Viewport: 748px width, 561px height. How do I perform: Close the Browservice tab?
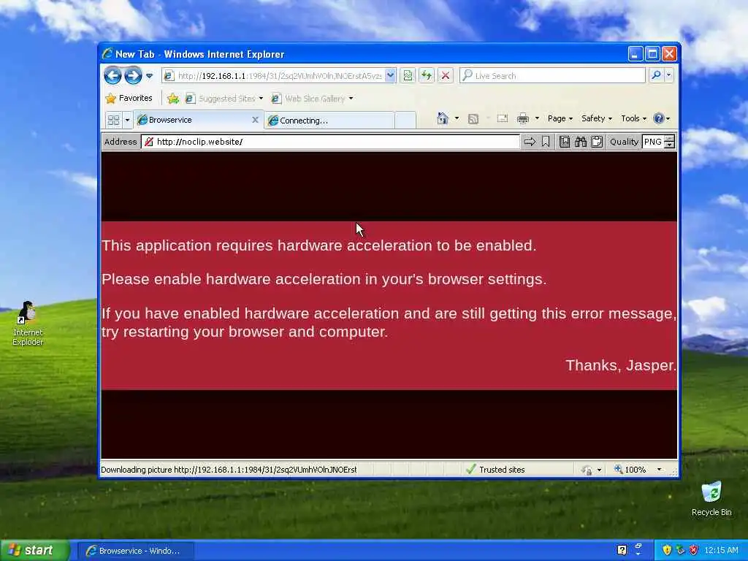[x=255, y=120]
